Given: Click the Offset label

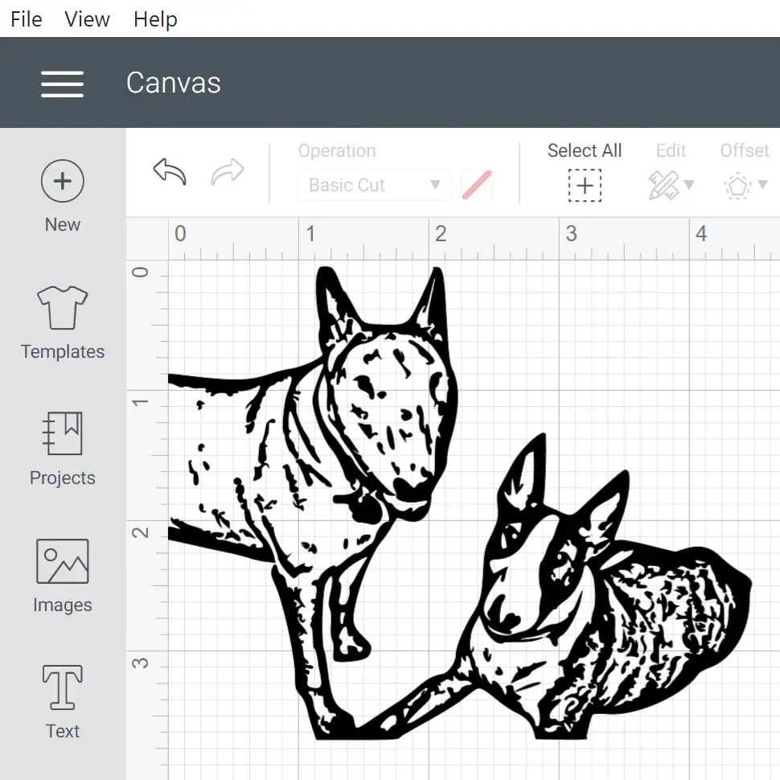Looking at the screenshot, I should point(745,150).
